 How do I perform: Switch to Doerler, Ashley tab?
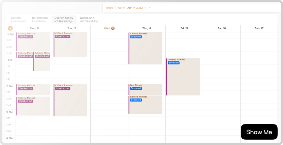pyautogui.click(x=64, y=19)
